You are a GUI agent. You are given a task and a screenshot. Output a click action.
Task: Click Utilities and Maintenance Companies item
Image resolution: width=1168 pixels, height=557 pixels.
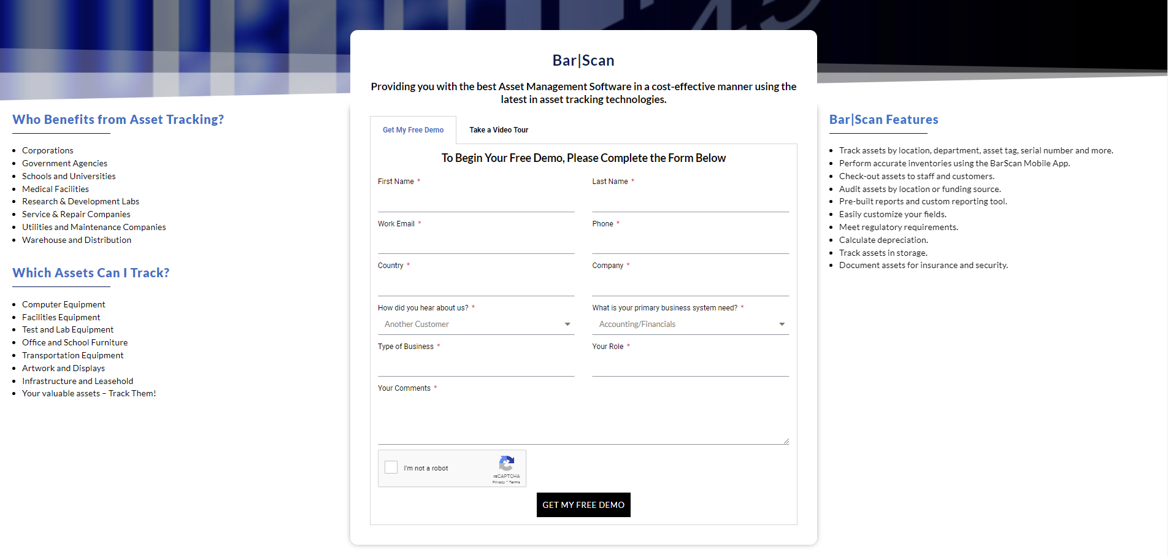94,227
